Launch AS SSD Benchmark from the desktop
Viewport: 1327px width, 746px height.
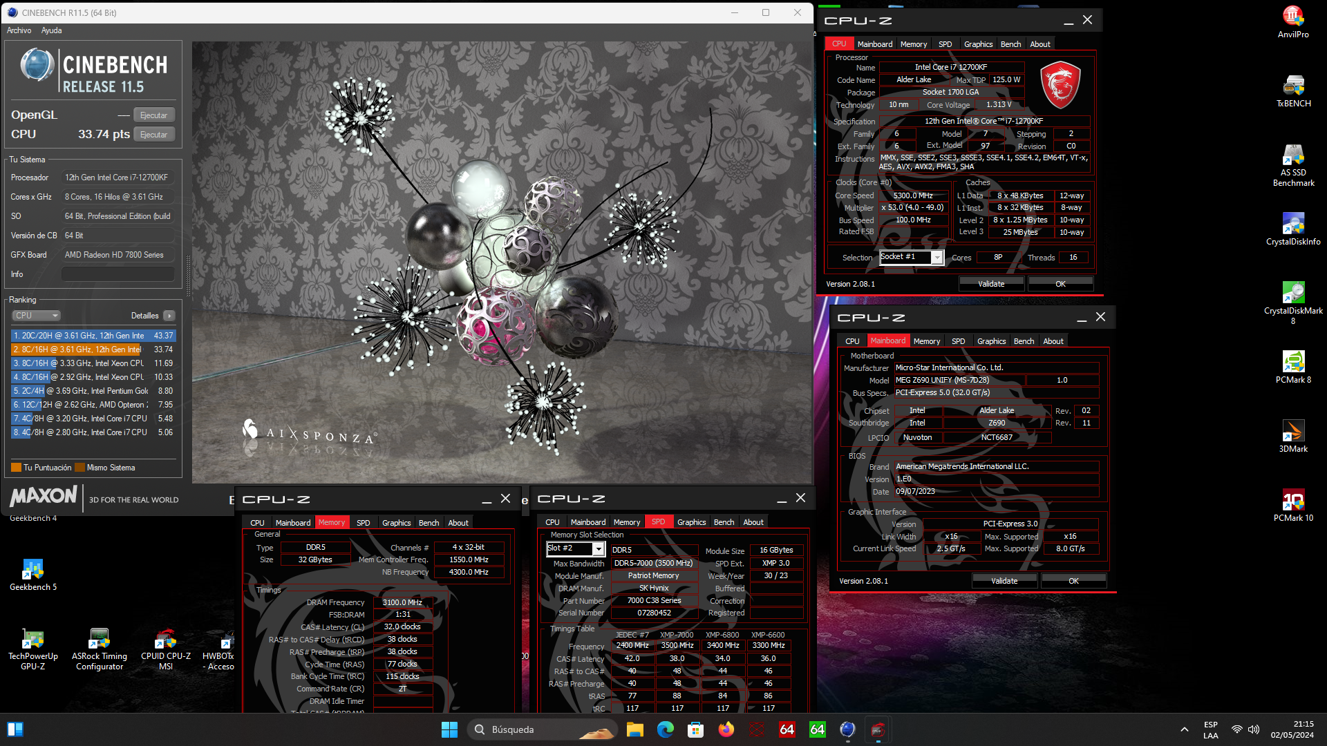point(1292,165)
